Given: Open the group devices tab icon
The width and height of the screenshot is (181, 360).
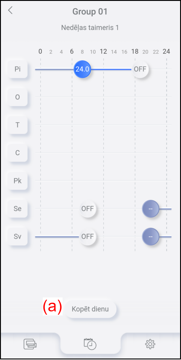Looking at the screenshot, I should [30, 344].
